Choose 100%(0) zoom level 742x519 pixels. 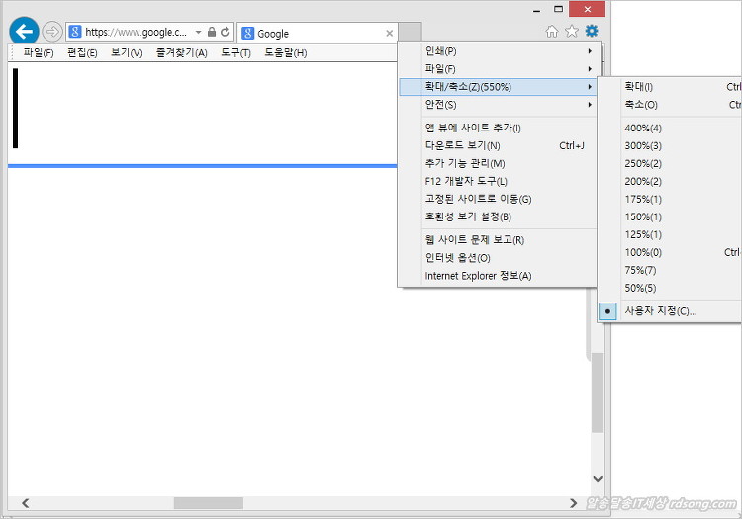[643, 252]
